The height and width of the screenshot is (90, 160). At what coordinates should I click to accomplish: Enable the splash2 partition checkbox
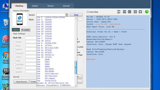pos(14,72)
